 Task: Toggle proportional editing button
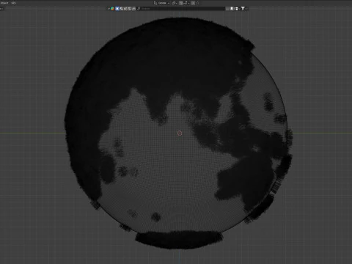click(x=193, y=3)
